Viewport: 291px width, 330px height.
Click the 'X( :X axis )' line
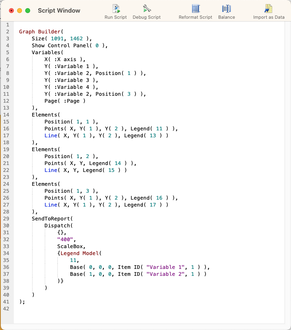point(65,59)
